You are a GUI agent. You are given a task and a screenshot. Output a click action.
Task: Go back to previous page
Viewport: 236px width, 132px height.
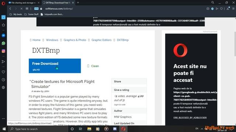coord(10,9)
